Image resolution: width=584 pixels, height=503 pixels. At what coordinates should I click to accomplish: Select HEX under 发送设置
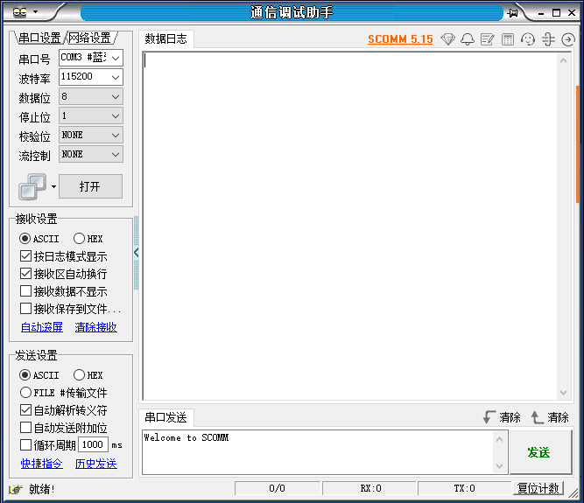pyautogui.click(x=88, y=375)
